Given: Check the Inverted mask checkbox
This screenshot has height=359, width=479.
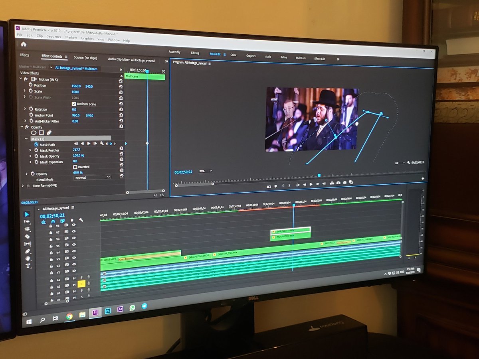Looking at the screenshot, I should click(75, 167).
